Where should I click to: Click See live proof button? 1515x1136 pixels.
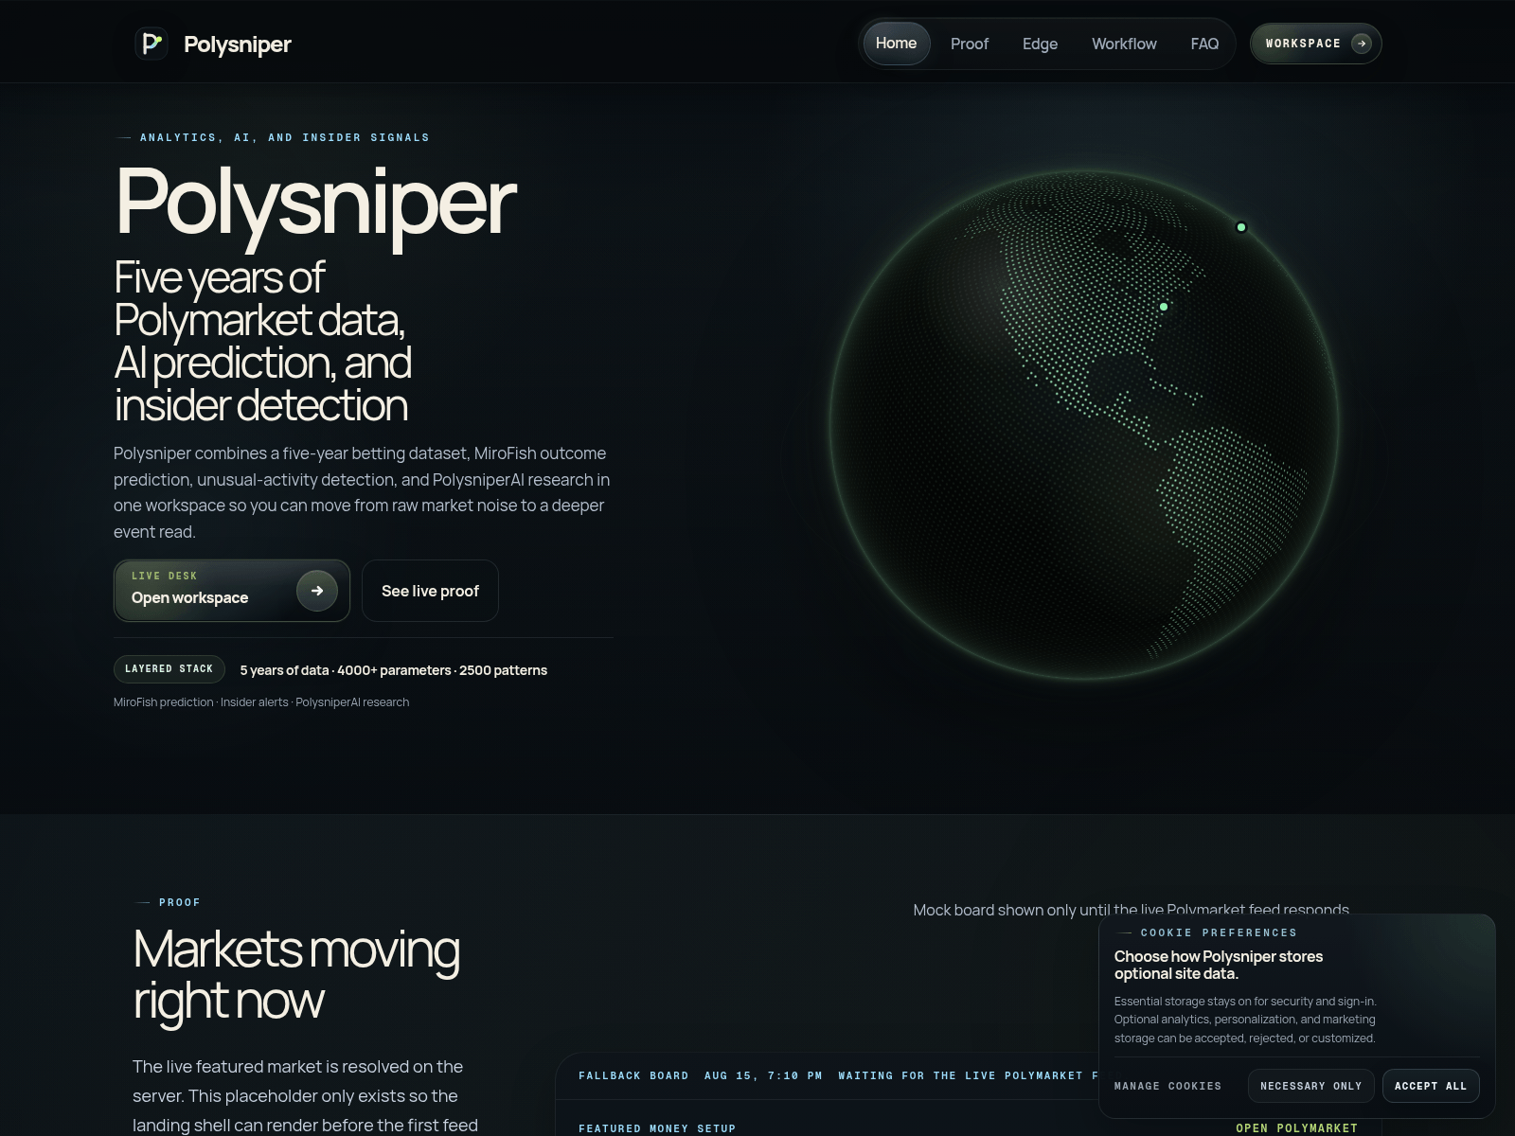[430, 591]
